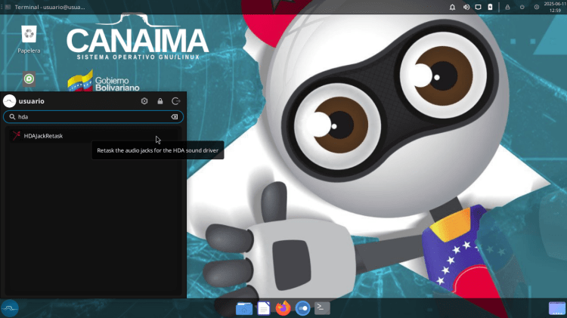567x318 pixels.
Task: Click the usuario profile avatar
Action: pyautogui.click(x=10, y=101)
